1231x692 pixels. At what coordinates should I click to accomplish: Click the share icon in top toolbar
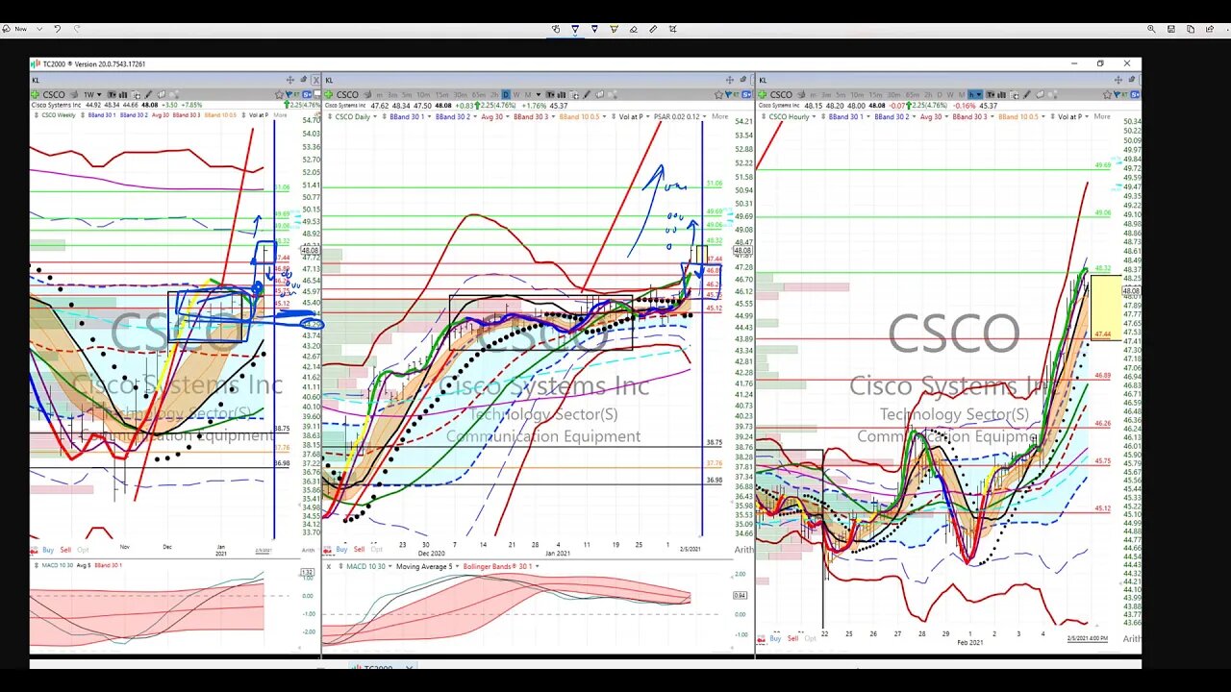[1209, 29]
